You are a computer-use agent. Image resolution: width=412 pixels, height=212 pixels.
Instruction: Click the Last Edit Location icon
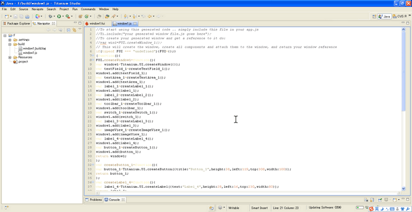pos(143,16)
